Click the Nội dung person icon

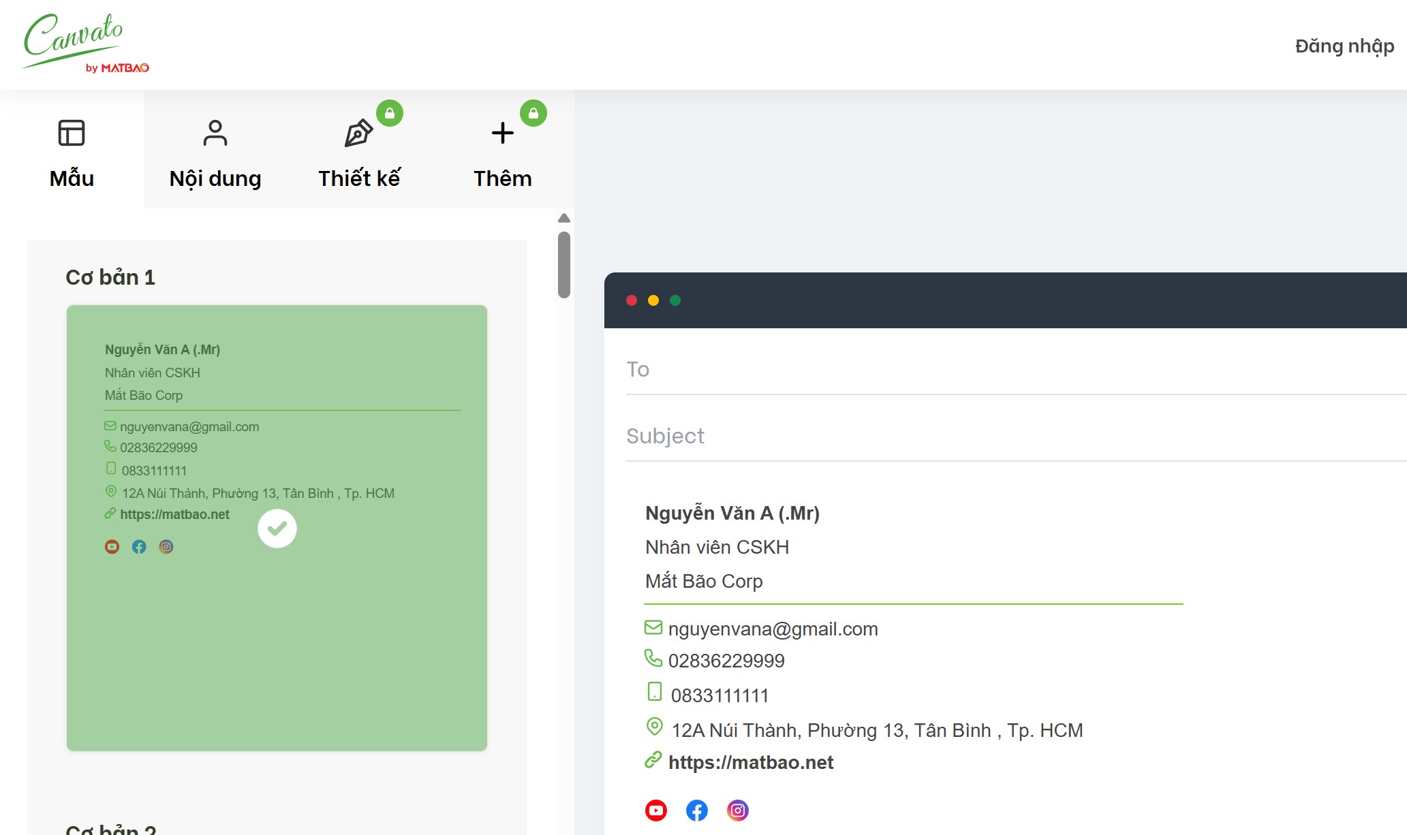[215, 133]
